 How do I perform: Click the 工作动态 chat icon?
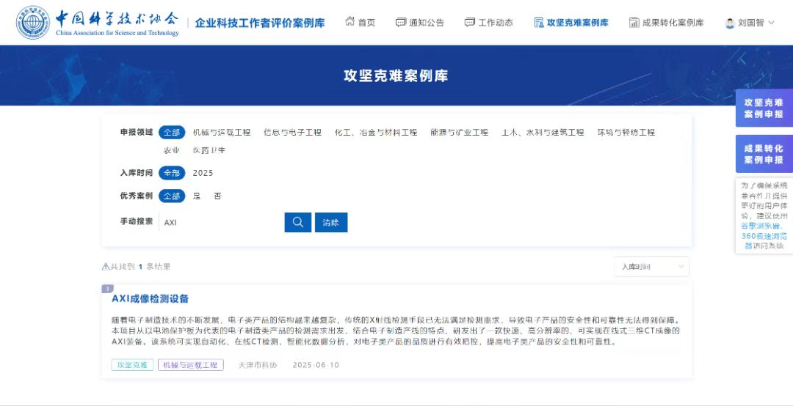point(470,23)
